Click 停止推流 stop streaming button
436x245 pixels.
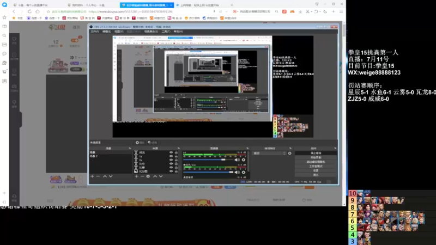(316, 153)
